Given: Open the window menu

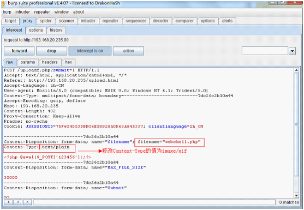Looking at the screenshot, I should point(61,12).
